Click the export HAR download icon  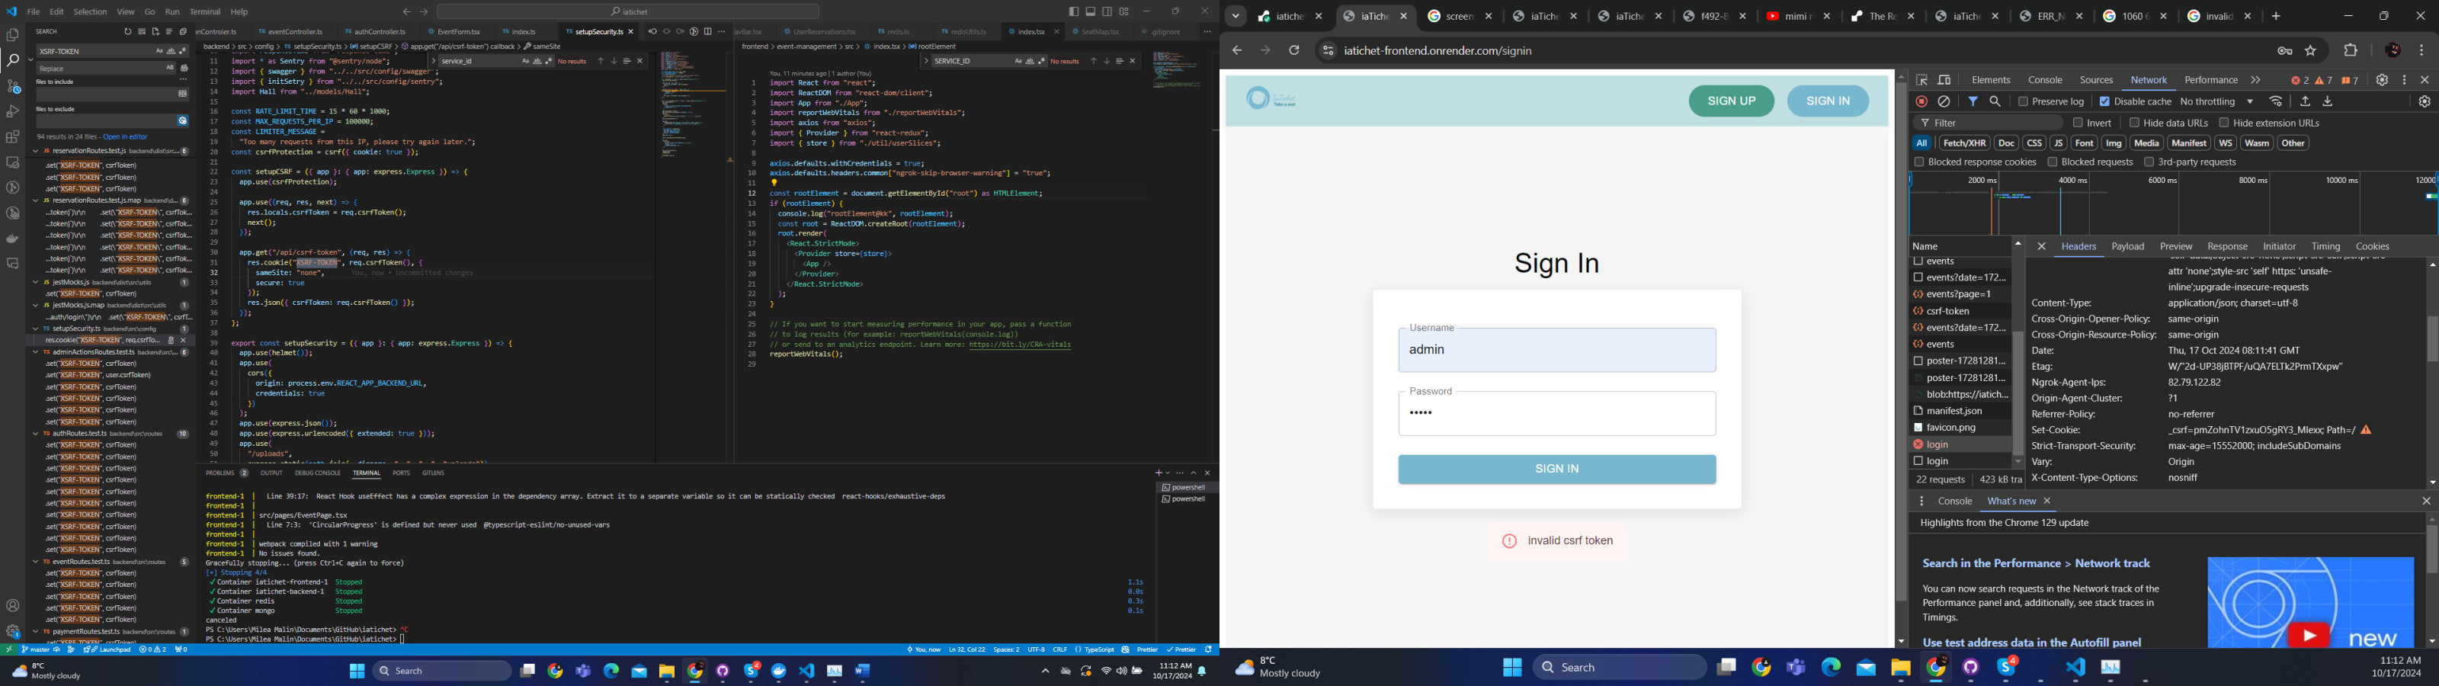[2328, 101]
